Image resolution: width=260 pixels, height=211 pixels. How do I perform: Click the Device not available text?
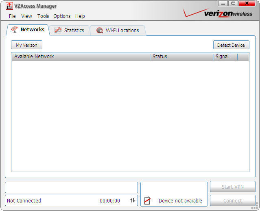(180, 200)
